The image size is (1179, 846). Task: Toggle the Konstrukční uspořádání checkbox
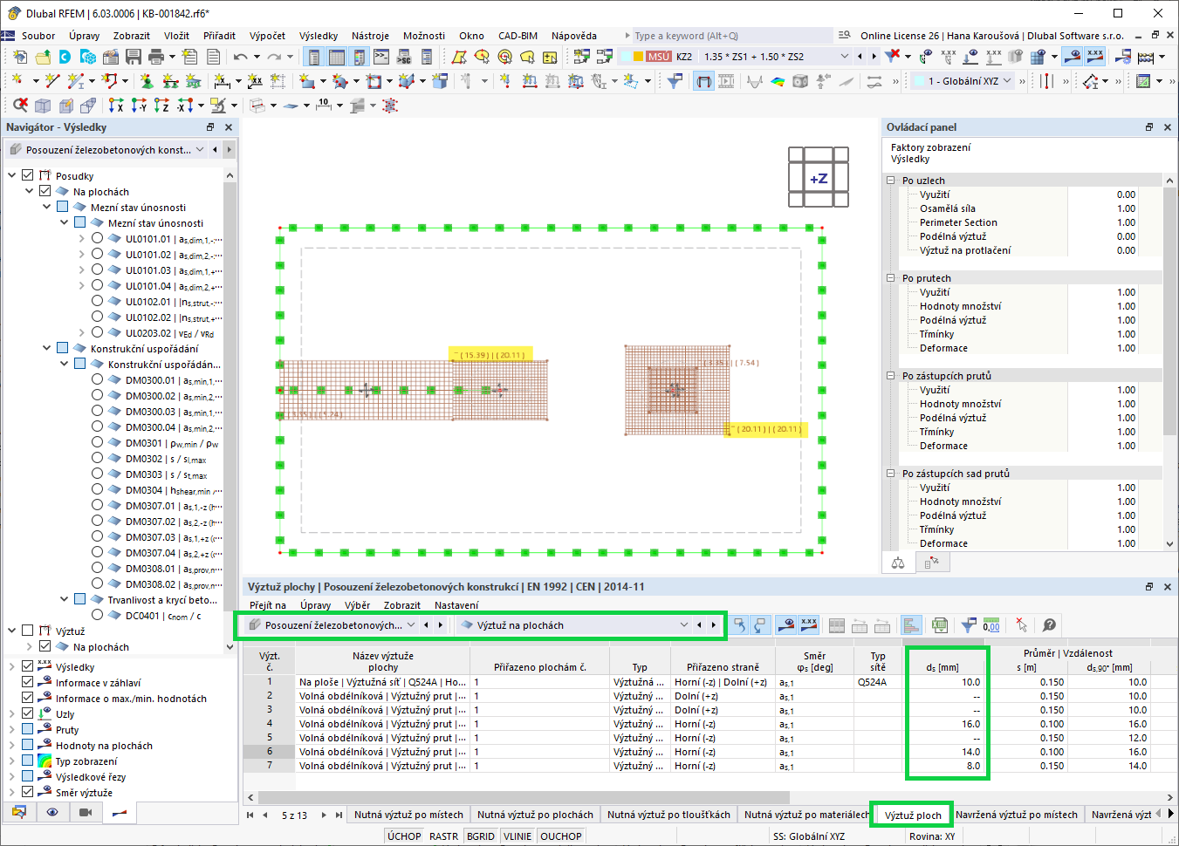point(63,348)
